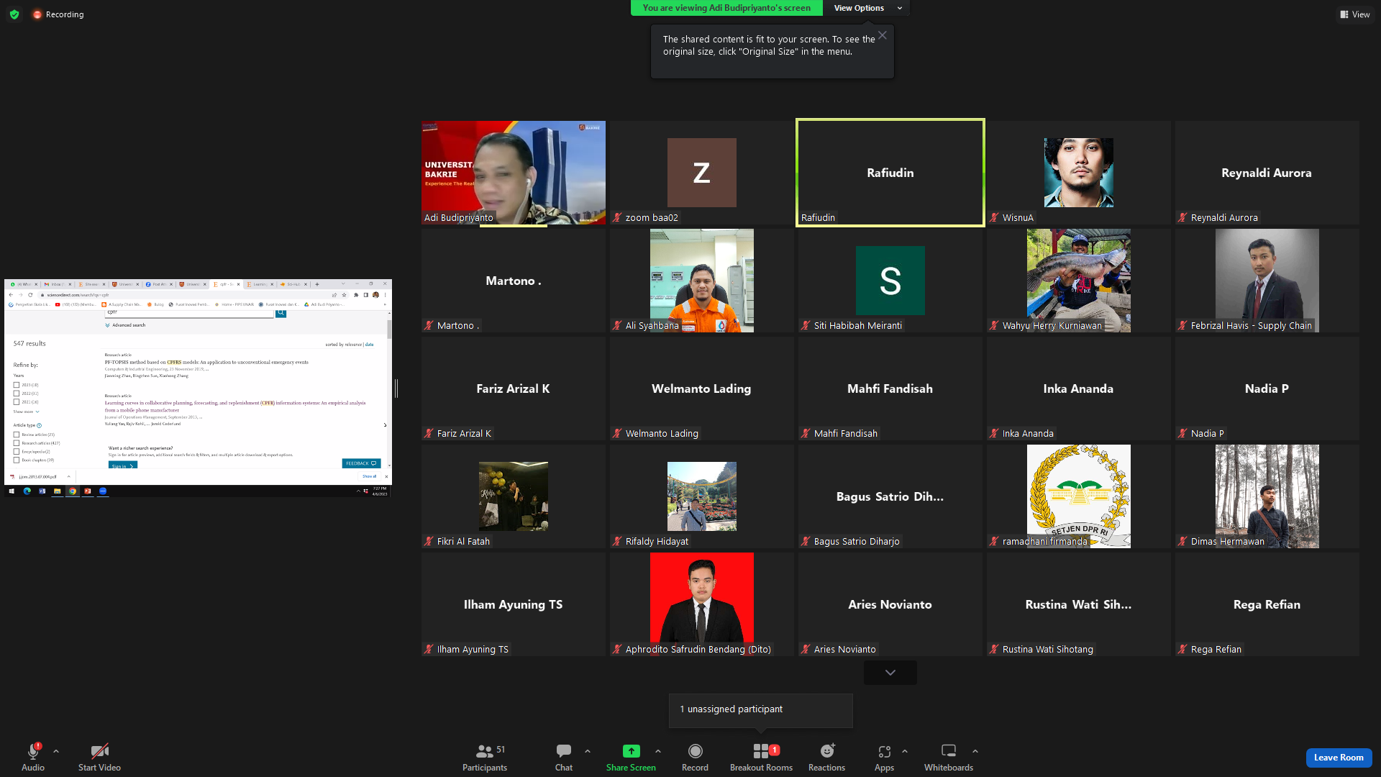Expand the Apps options caret

pyautogui.click(x=905, y=751)
